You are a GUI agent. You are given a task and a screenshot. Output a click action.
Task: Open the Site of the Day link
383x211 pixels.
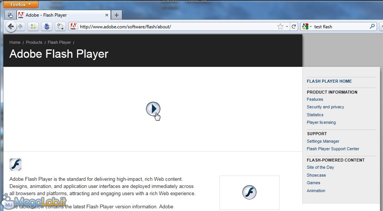click(320, 167)
